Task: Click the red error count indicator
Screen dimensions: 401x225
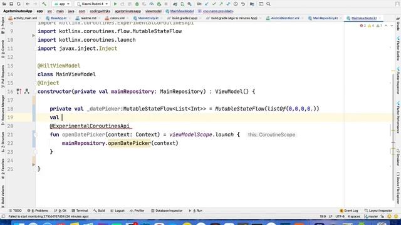Action: (363, 26)
